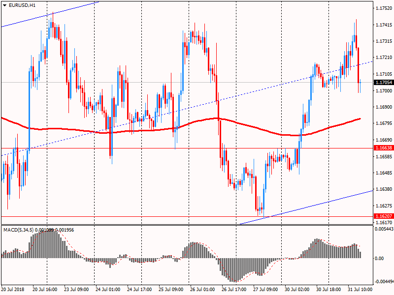The image size is (394, 295).
Task: Click the 24 Jul 01:00 time label
Action: pyautogui.click(x=108, y=289)
